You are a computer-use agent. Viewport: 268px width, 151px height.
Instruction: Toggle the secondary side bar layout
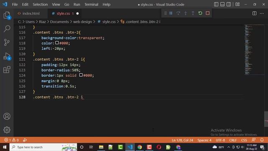pos(229,4)
